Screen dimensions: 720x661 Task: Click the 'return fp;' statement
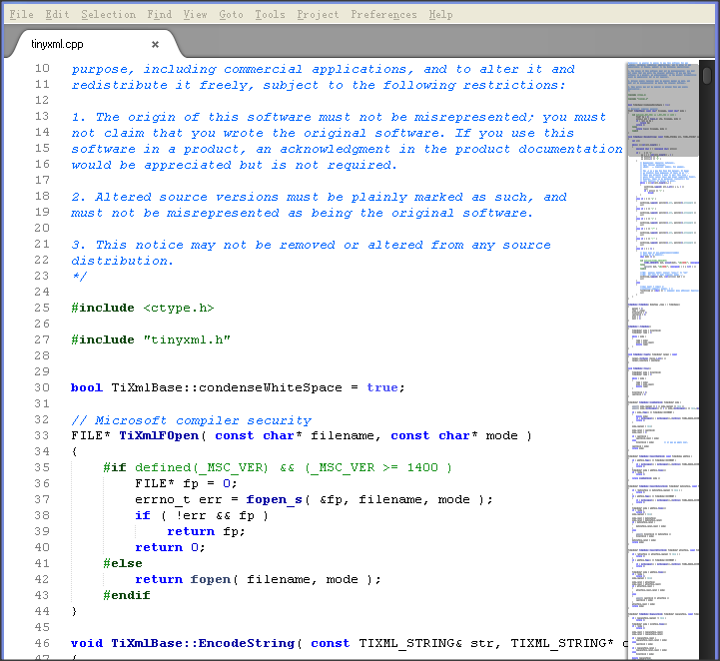(x=206, y=531)
